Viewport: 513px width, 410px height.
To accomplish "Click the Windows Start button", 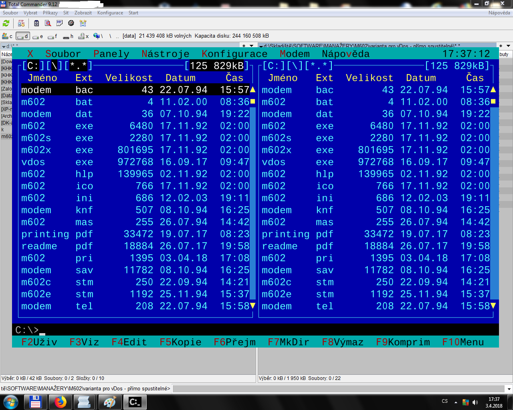I will [10, 402].
